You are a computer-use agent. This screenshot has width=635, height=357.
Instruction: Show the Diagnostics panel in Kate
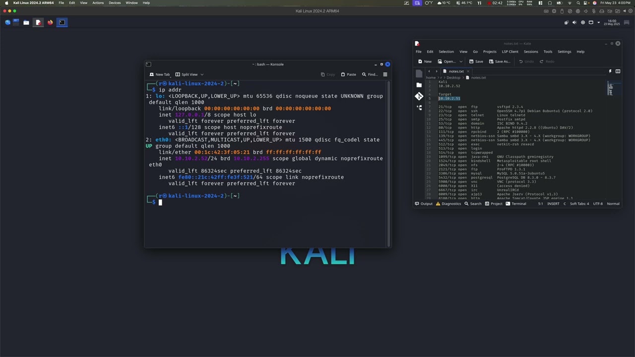point(448,204)
